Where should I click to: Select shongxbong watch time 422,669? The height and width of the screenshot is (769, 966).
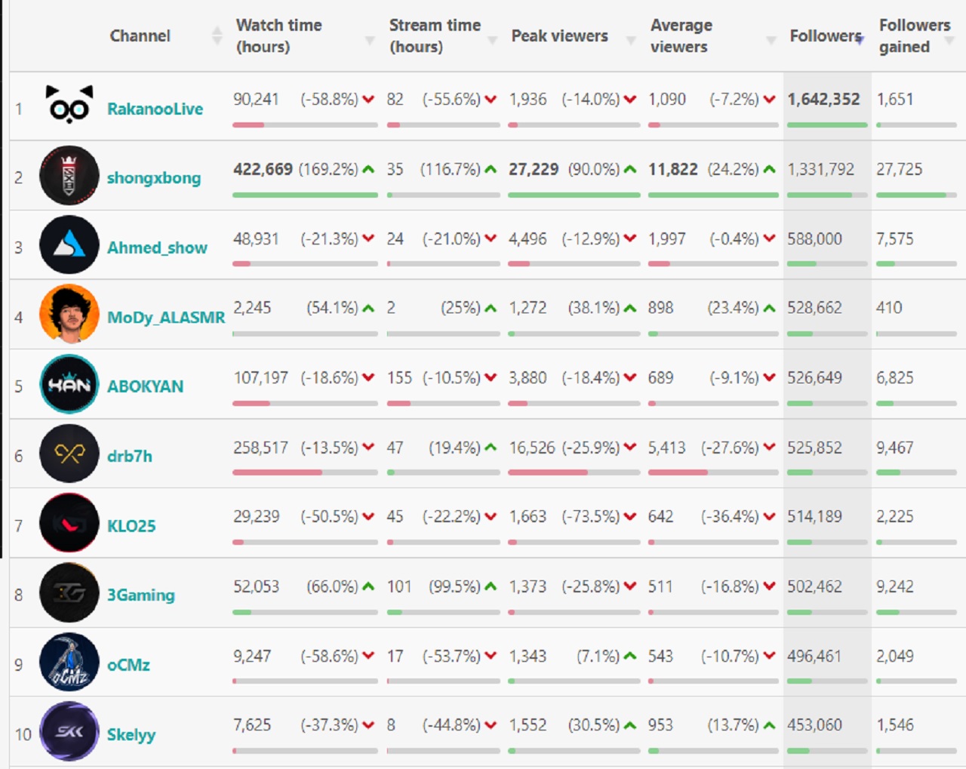pos(263,169)
